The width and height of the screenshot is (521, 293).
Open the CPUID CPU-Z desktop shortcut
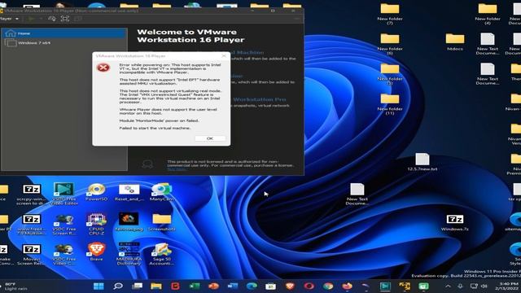coord(96,225)
